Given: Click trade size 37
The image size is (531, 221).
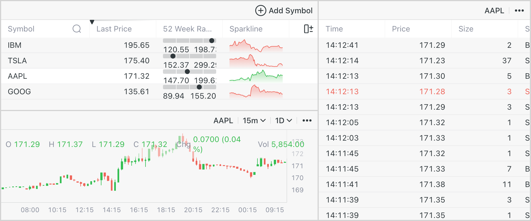Looking at the screenshot, I should [x=507, y=60].
